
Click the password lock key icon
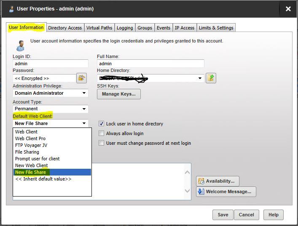(x=81, y=78)
